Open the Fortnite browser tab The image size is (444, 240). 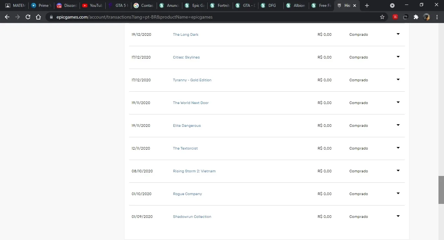click(220, 6)
